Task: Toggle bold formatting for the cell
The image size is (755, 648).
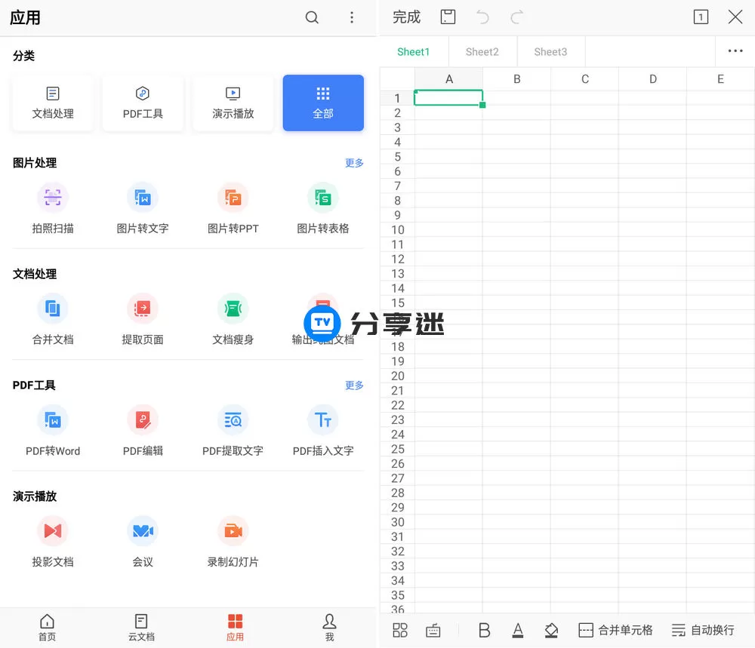Action: coord(484,630)
